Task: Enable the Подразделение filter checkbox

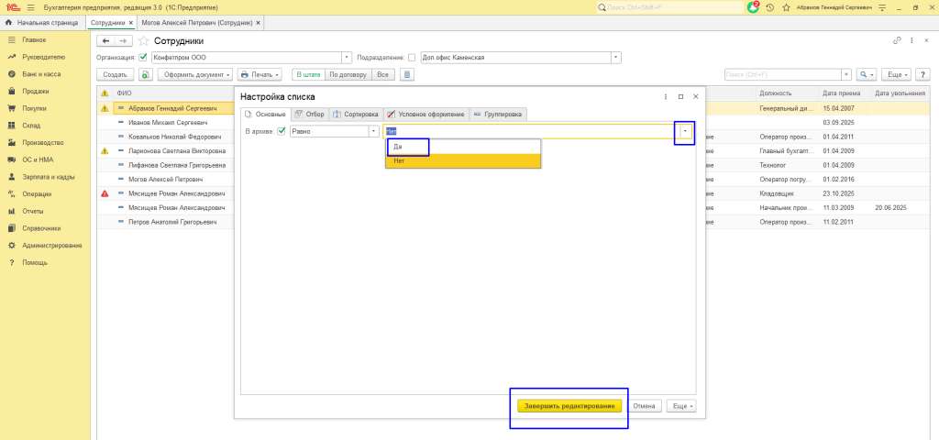Action: click(x=412, y=57)
